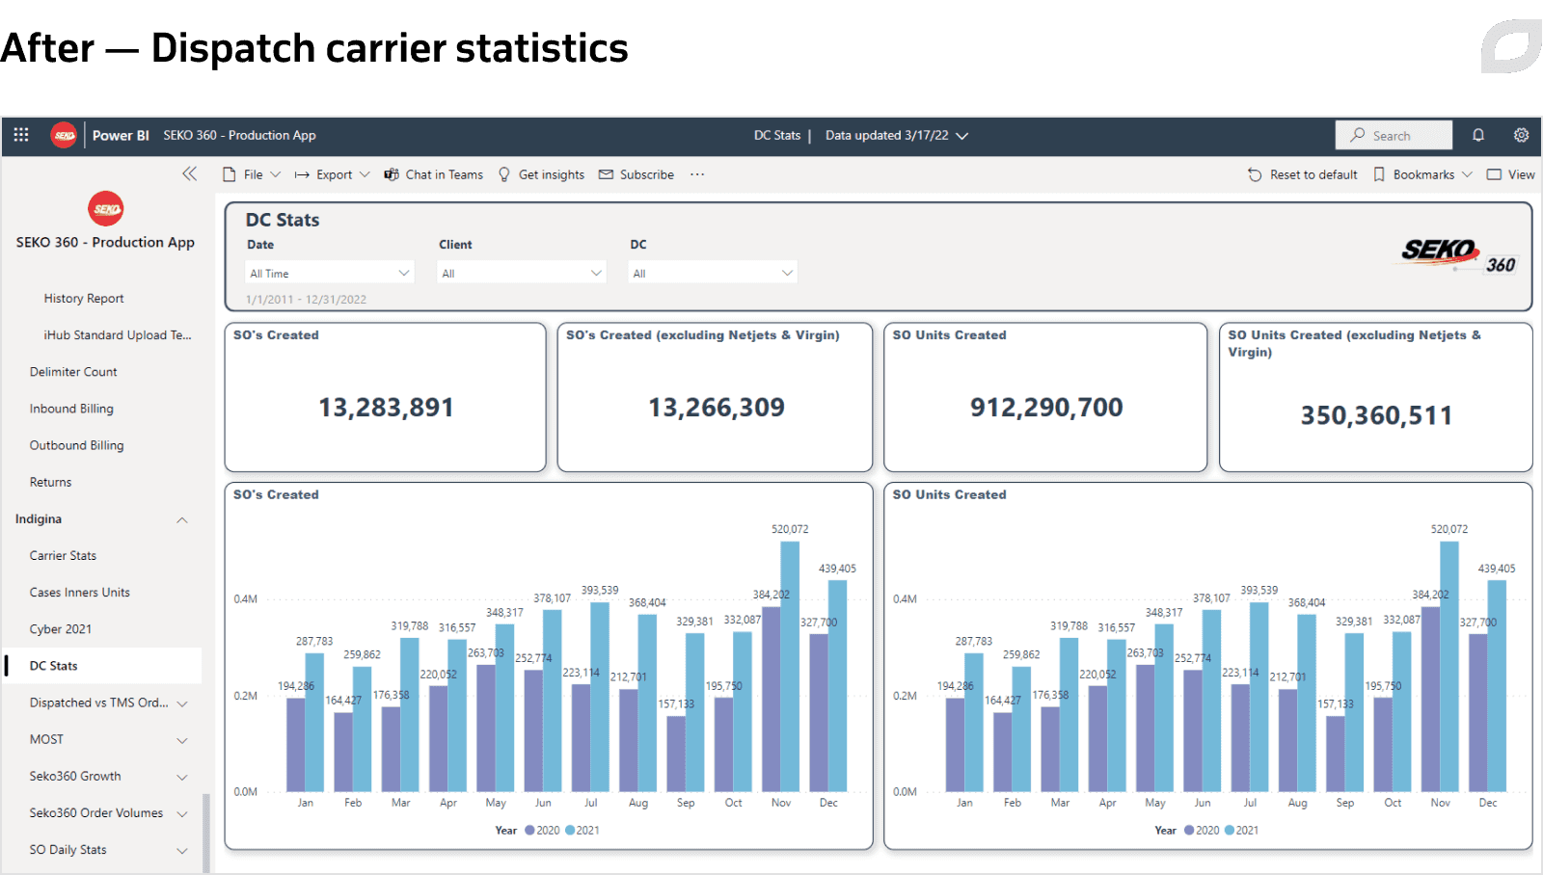This screenshot has height=875, width=1543.
Task: Click the SEKO logo in header bar
Action: (x=65, y=135)
